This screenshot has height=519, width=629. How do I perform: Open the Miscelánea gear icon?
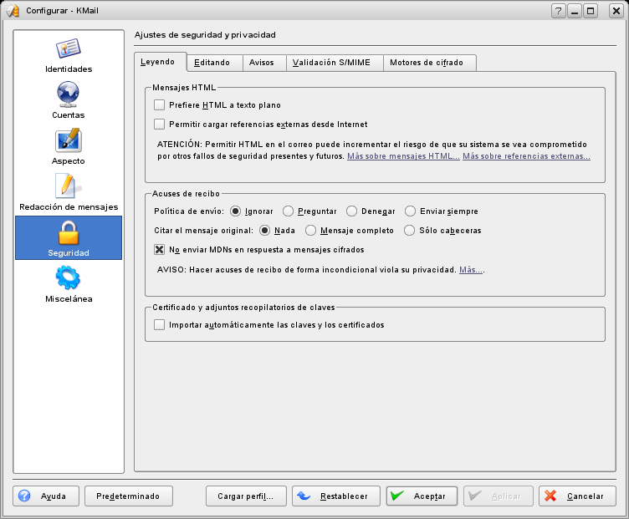(x=68, y=278)
